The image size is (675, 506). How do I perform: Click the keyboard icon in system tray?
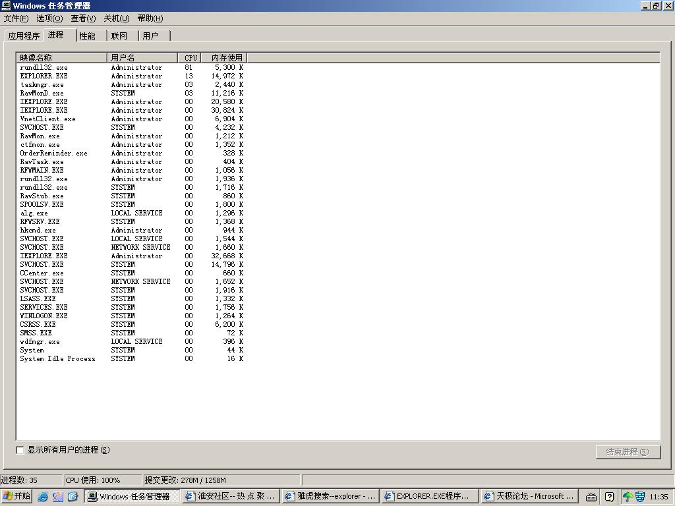pos(591,497)
